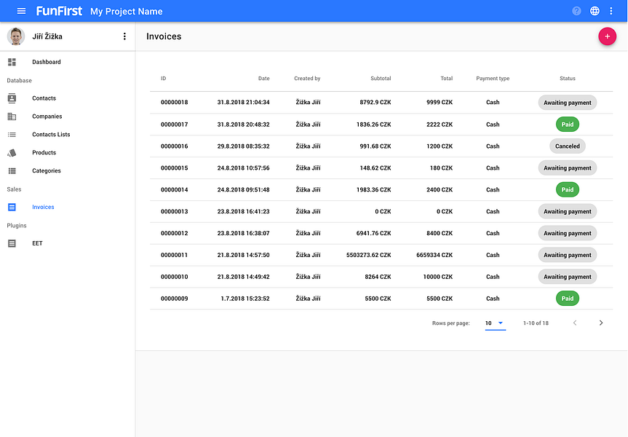Select invoice ID 00000017
The width and height of the screenshot is (628, 437).
(174, 125)
